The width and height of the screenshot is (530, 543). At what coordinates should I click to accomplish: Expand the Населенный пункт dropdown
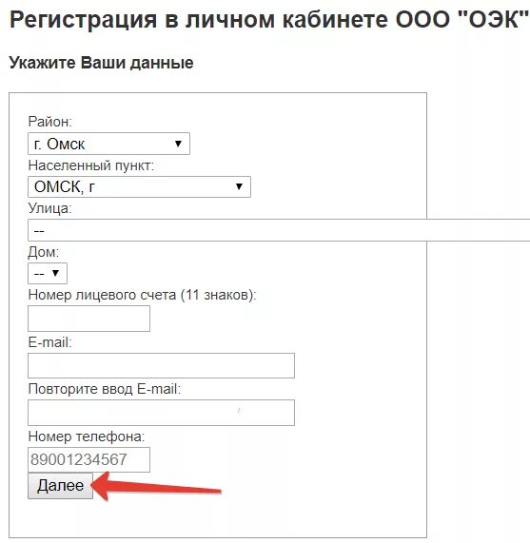click(x=139, y=187)
